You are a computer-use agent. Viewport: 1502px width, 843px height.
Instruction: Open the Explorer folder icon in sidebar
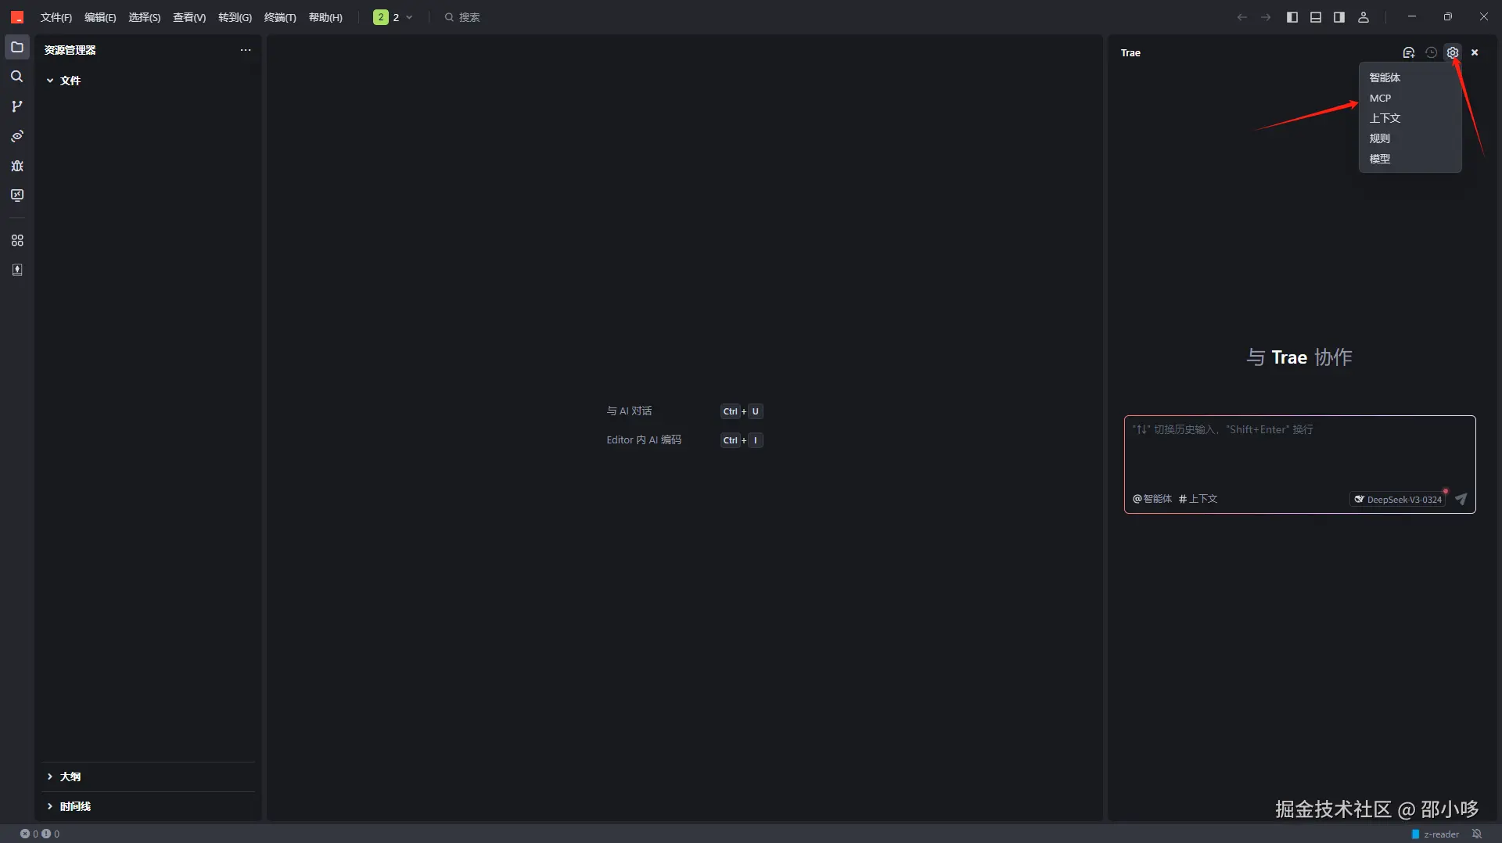point(16,47)
